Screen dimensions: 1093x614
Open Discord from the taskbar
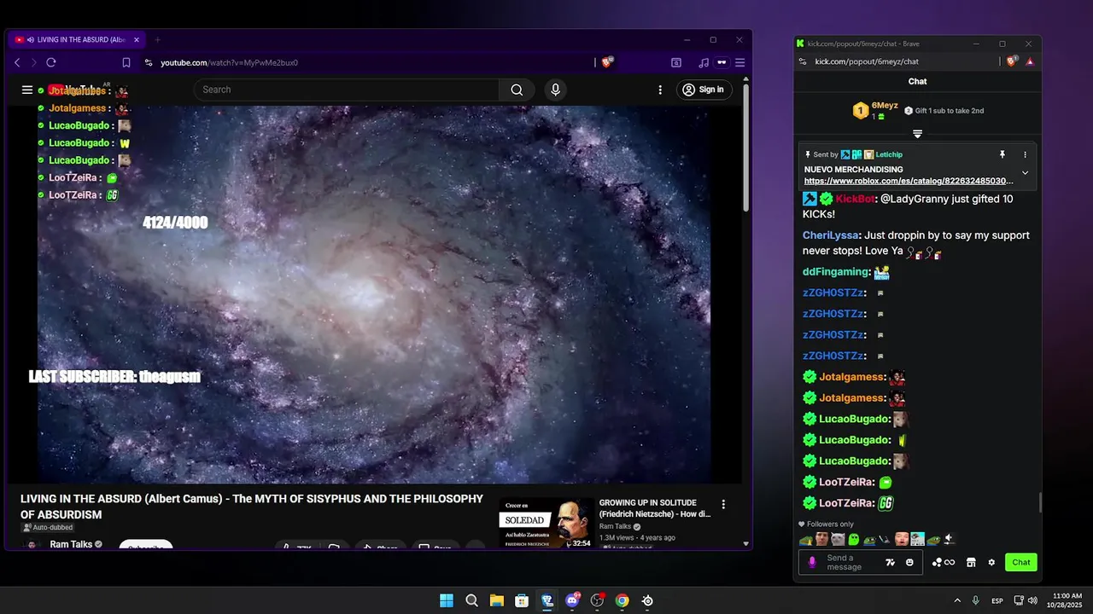click(x=572, y=600)
